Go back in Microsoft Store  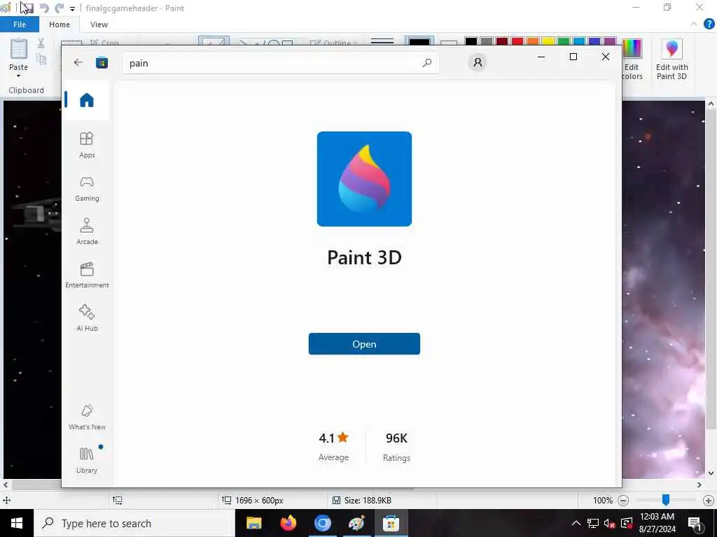[x=78, y=62]
